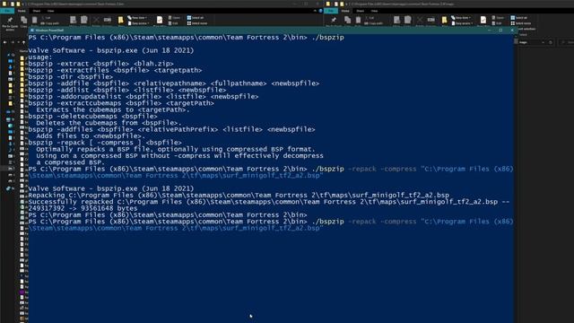Click Delete icon in left Explorer ribbon

(96, 20)
